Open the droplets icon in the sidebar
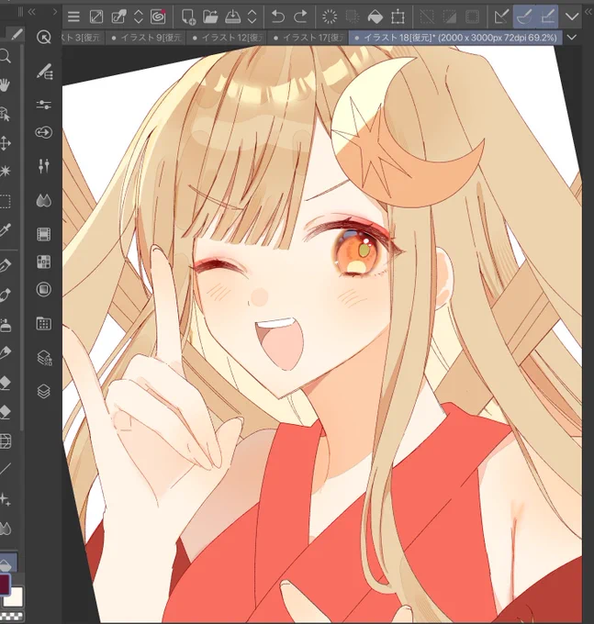This screenshot has height=624, width=594. click(44, 201)
